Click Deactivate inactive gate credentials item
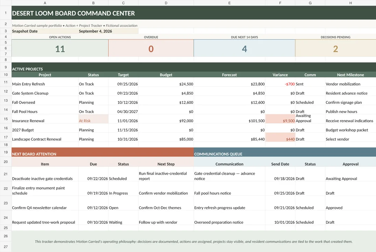376x252 pixels. (45, 174)
